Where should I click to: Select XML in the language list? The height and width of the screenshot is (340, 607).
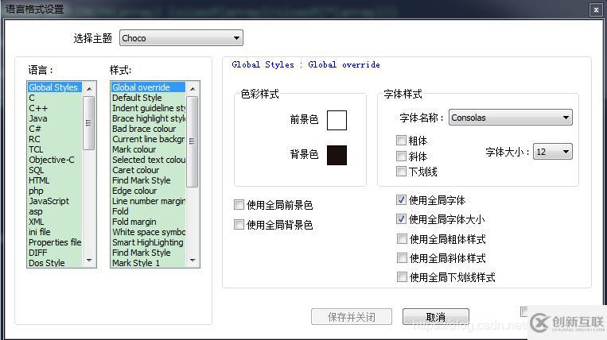click(x=55, y=222)
